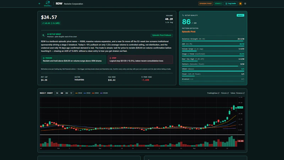The image size is (284, 160).
Task: Click the Redwire Corporation company name
Action: (x=73, y=4)
